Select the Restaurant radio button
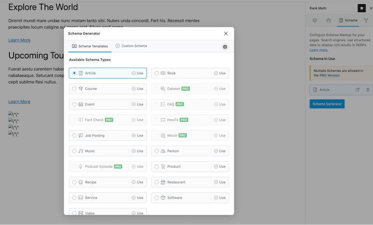This screenshot has width=373, height=225. [x=157, y=182]
